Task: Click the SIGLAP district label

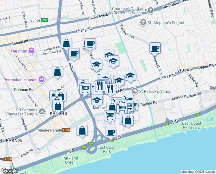Action: [x=185, y=70]
